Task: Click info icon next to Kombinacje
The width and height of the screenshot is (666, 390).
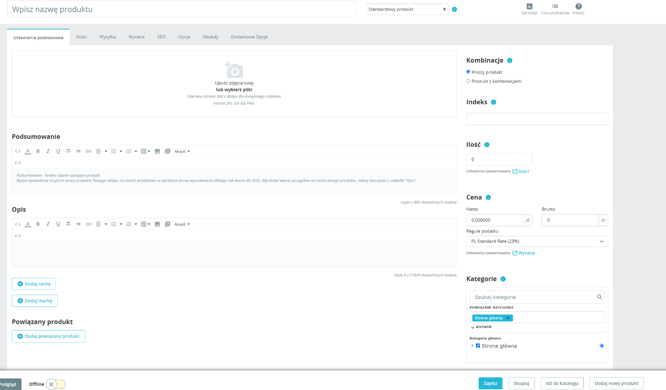Action: click(510, 61)
